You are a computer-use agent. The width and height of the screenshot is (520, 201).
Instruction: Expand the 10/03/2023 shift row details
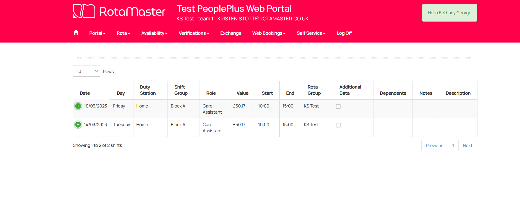point(78,106)
